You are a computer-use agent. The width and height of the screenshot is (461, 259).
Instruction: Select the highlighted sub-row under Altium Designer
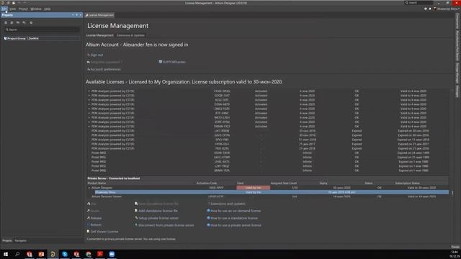click(272, 192)
